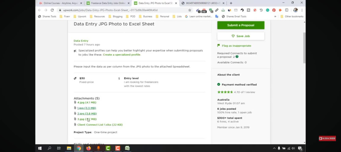Flag the job as inappropriate
341x152 pixels.
pyautogui.click(x=234, y=46)
